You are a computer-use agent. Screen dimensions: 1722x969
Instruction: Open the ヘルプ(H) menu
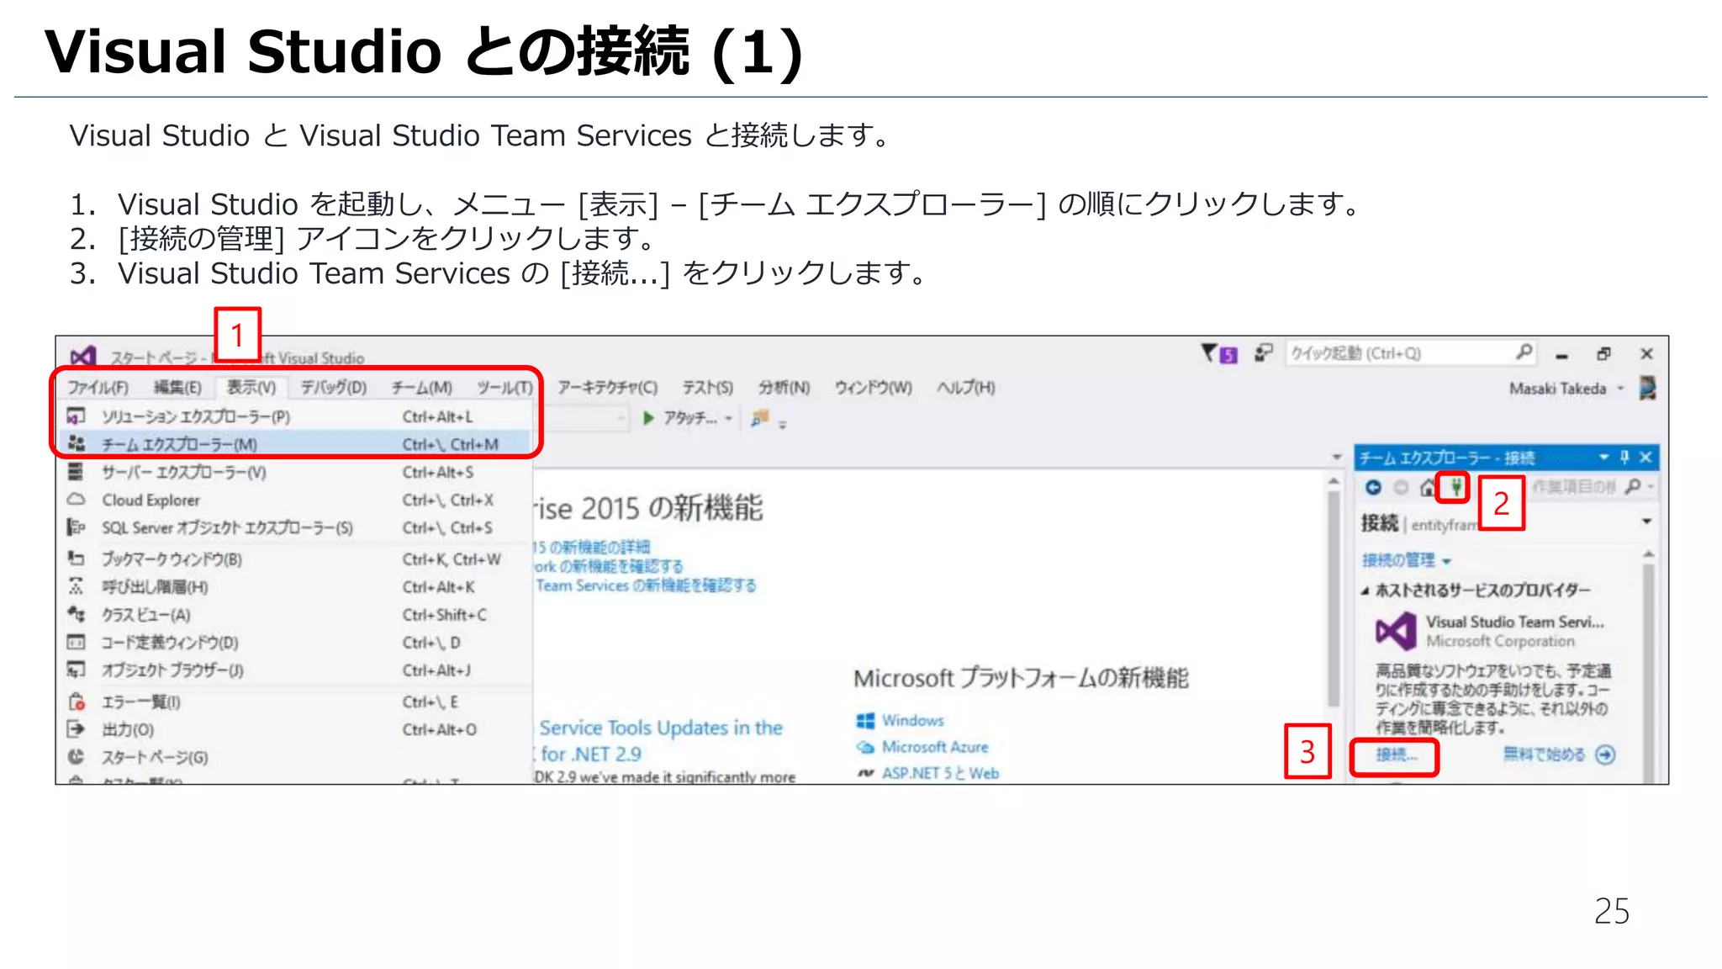(x=965, y=387)
